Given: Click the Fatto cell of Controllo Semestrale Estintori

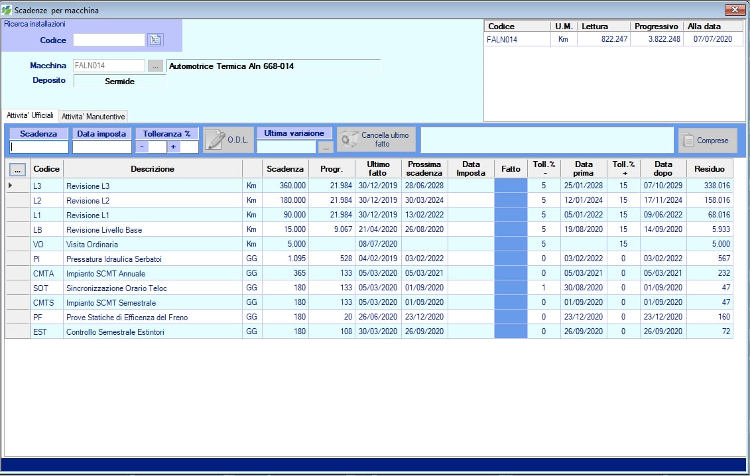Looking at the screenshot, I should (x=511, y=331).
